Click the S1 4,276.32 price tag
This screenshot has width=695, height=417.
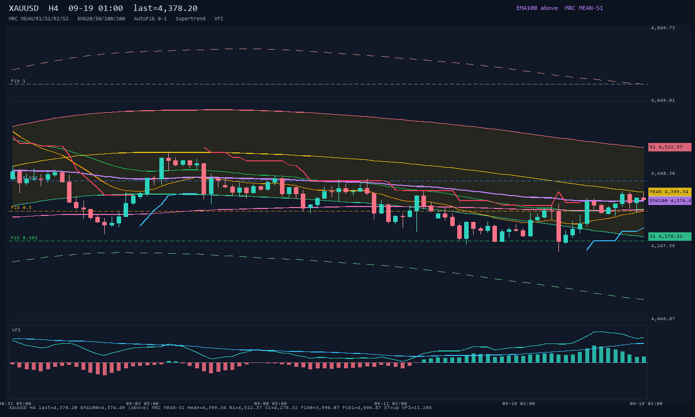click(x=670, y=236)
